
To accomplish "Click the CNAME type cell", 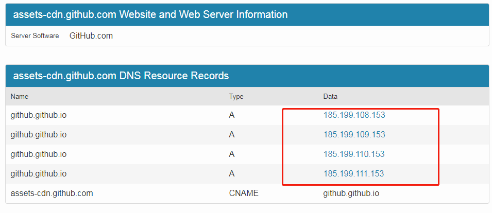I will tap(244, 193).
